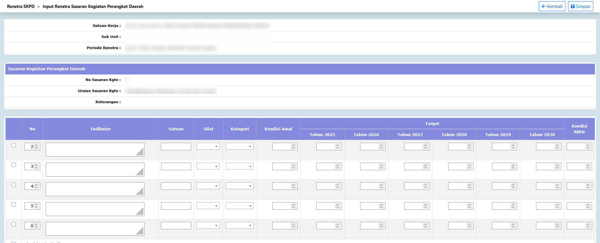Open the Kategori dropdown in row 5
The image size is (600, 243).
pyautogui.click(x=239, y=206)
